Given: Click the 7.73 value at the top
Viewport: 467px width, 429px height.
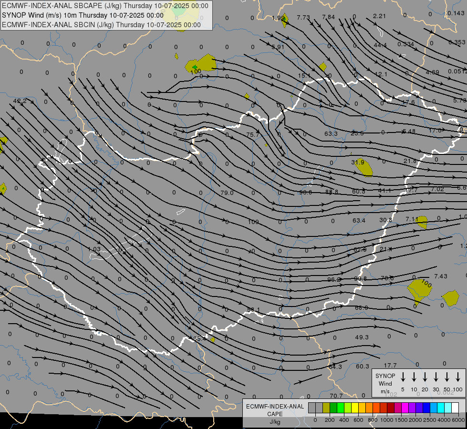Looking at the screenshot, I should coord(303,18).
